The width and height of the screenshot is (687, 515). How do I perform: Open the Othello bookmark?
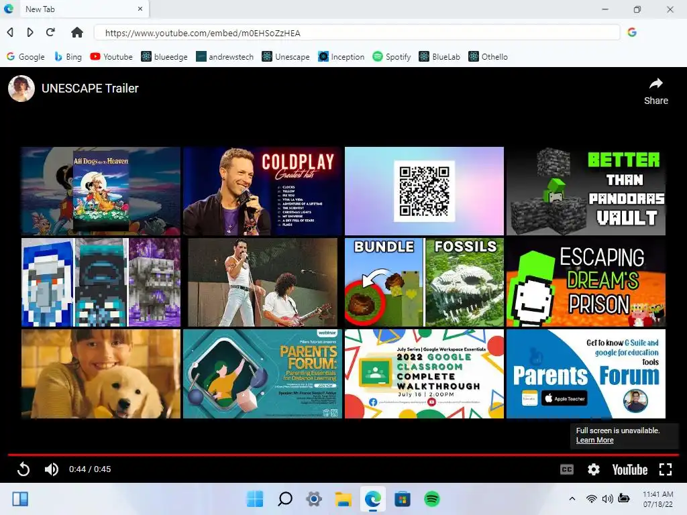point(488,56)
